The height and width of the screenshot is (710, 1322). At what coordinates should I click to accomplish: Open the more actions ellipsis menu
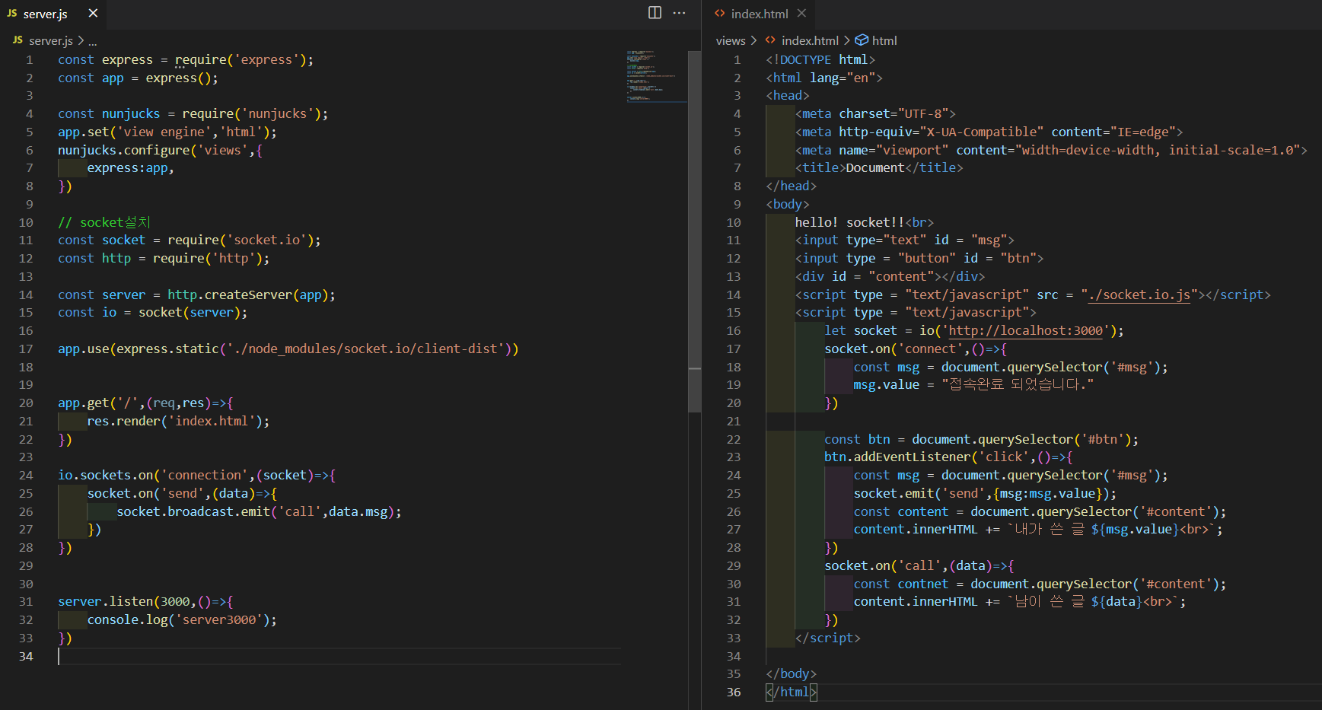(x=680, y=13)
